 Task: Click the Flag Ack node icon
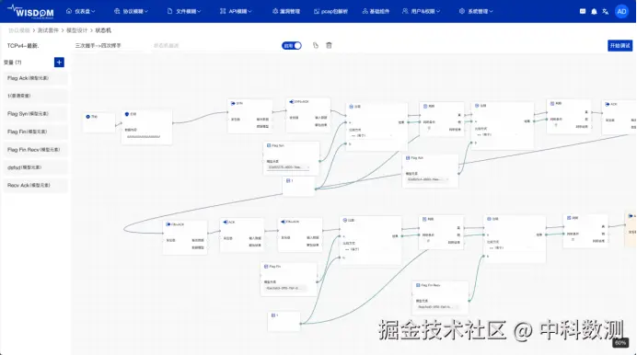point(408,158)
